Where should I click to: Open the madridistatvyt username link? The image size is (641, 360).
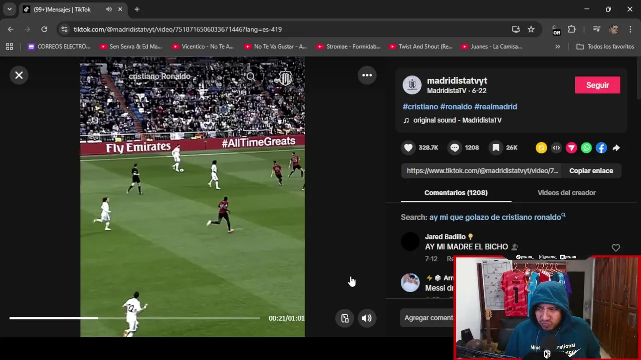click(x=457, y=81)
